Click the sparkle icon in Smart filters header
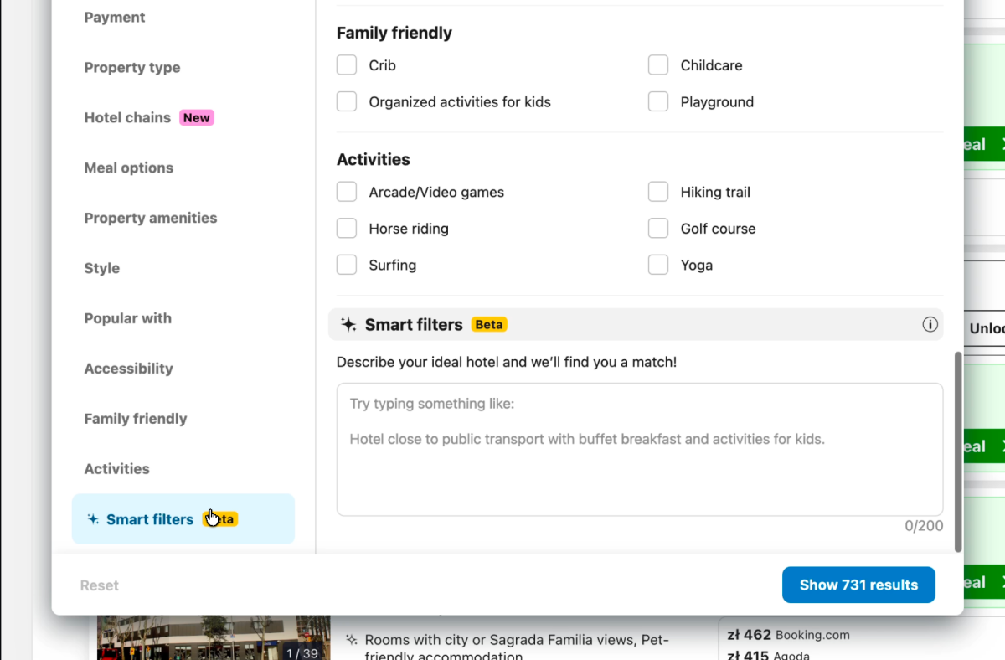Viewport: 1005px width, 660px height. point(348,324)
